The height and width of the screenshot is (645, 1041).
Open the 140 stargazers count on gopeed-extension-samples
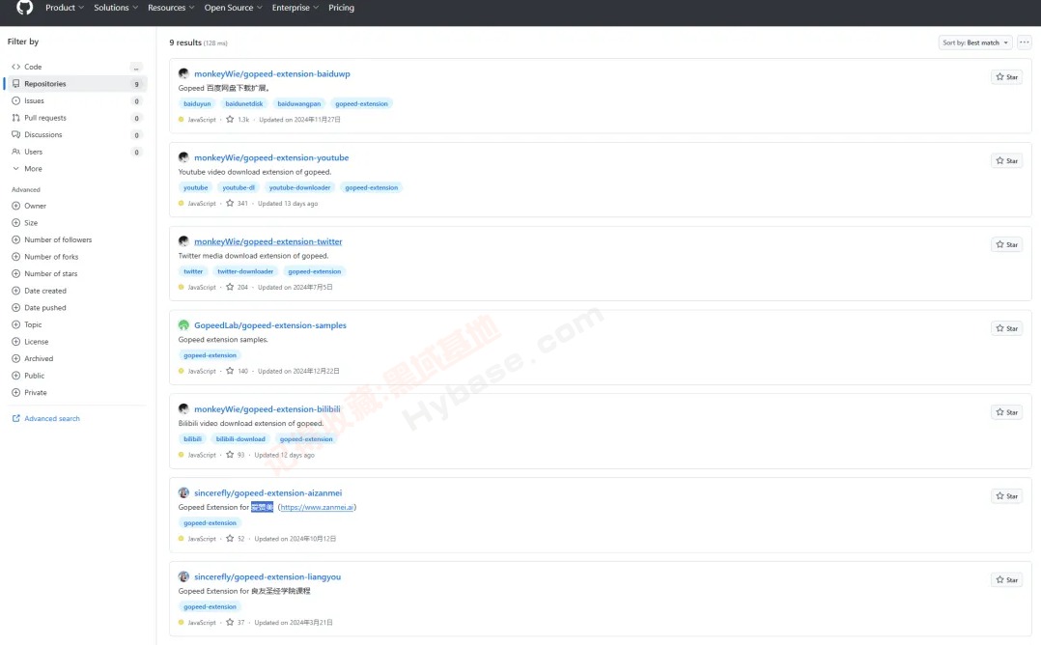point(237,371)
